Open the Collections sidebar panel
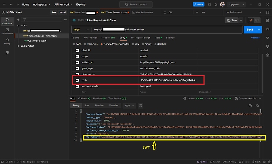 point(7,21)
